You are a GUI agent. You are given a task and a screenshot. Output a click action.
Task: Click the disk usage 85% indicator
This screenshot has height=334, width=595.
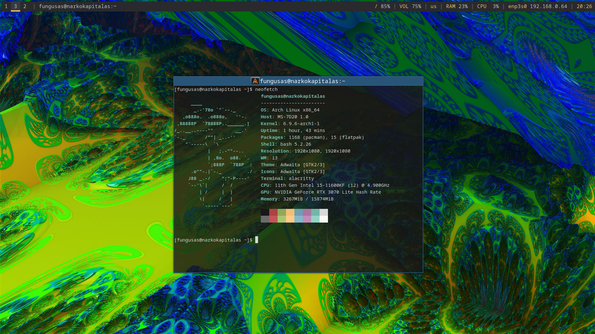coord(382,6)
